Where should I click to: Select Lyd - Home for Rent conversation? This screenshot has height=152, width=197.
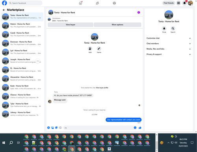[22, 52]
